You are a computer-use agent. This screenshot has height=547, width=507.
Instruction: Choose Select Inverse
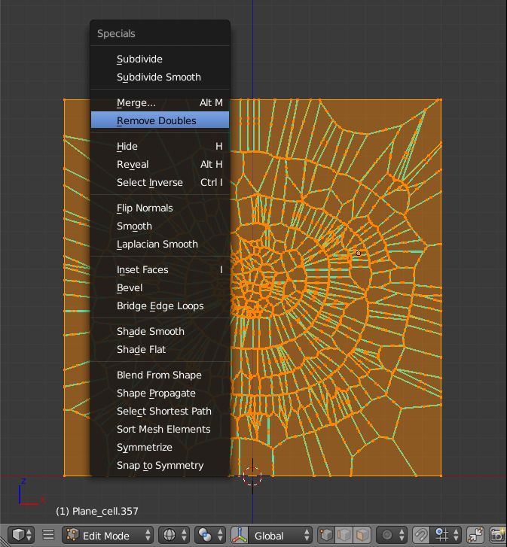coord(160,182)
